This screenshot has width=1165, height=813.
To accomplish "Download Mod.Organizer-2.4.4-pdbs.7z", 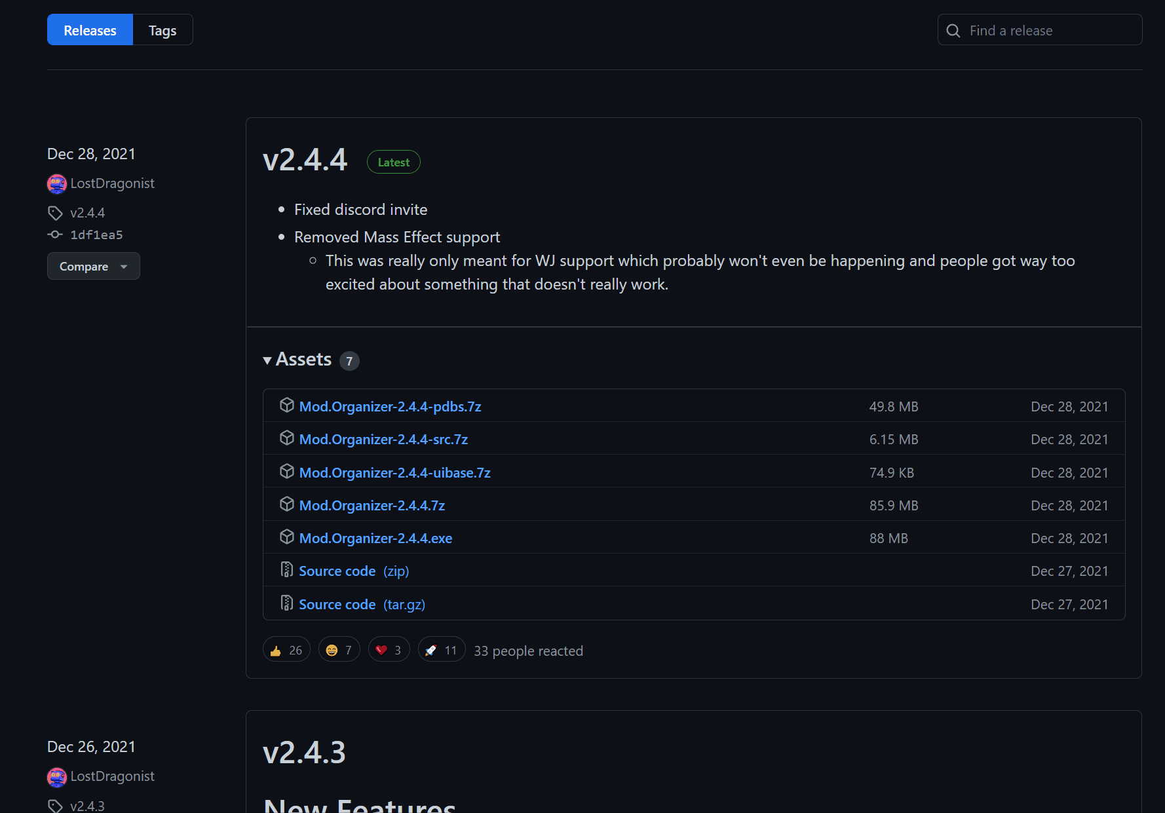I will [x=390, y=406].
